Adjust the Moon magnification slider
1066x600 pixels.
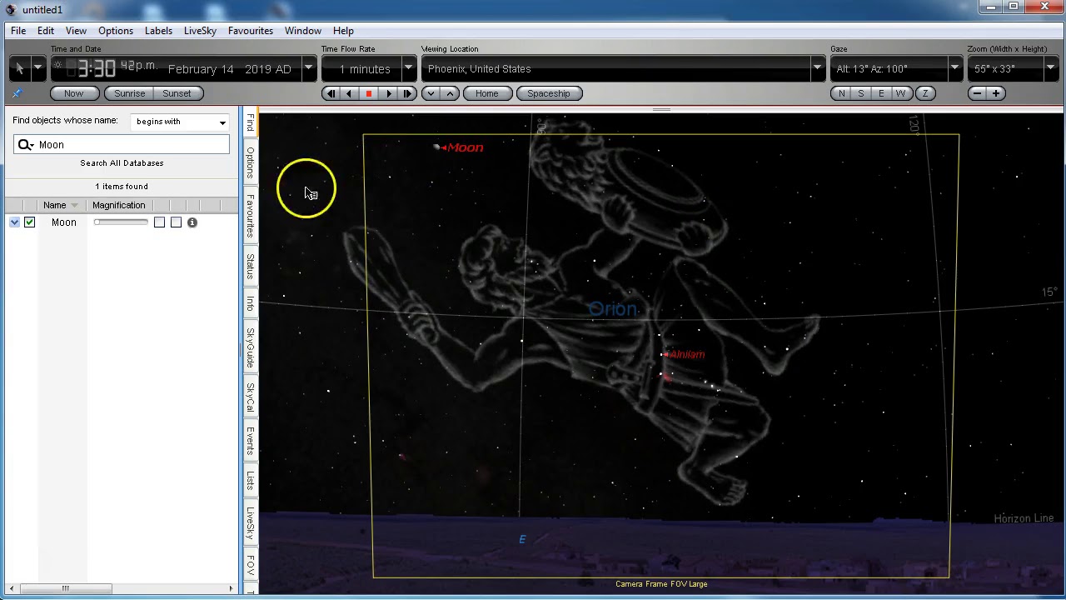121,222
